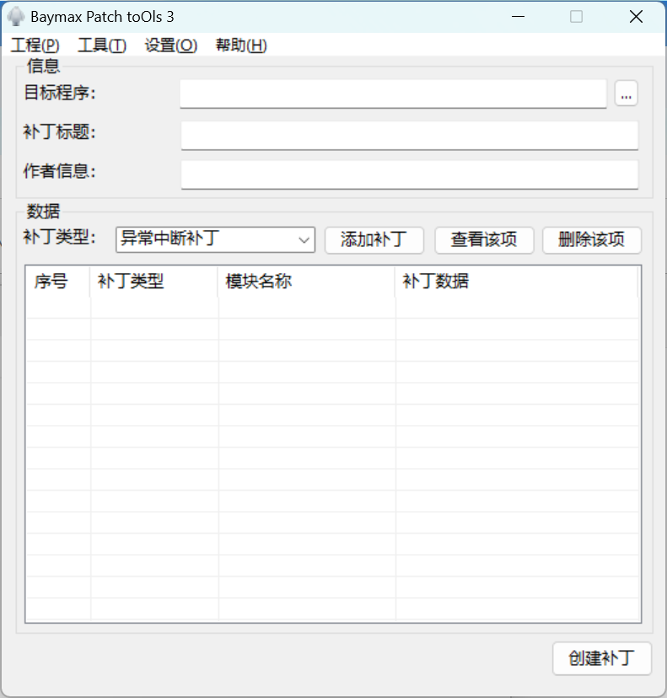Click the 查看该项 button
Screen dimensions: 667x698
tap(484, 240)
